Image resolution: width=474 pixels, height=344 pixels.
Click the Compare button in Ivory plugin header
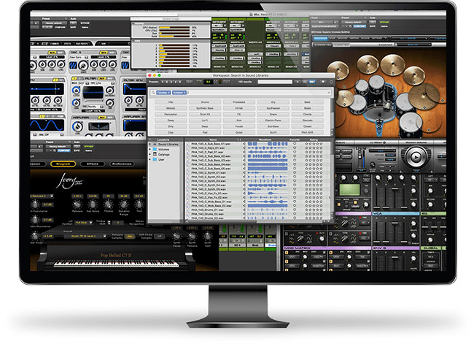coord(63,150)
